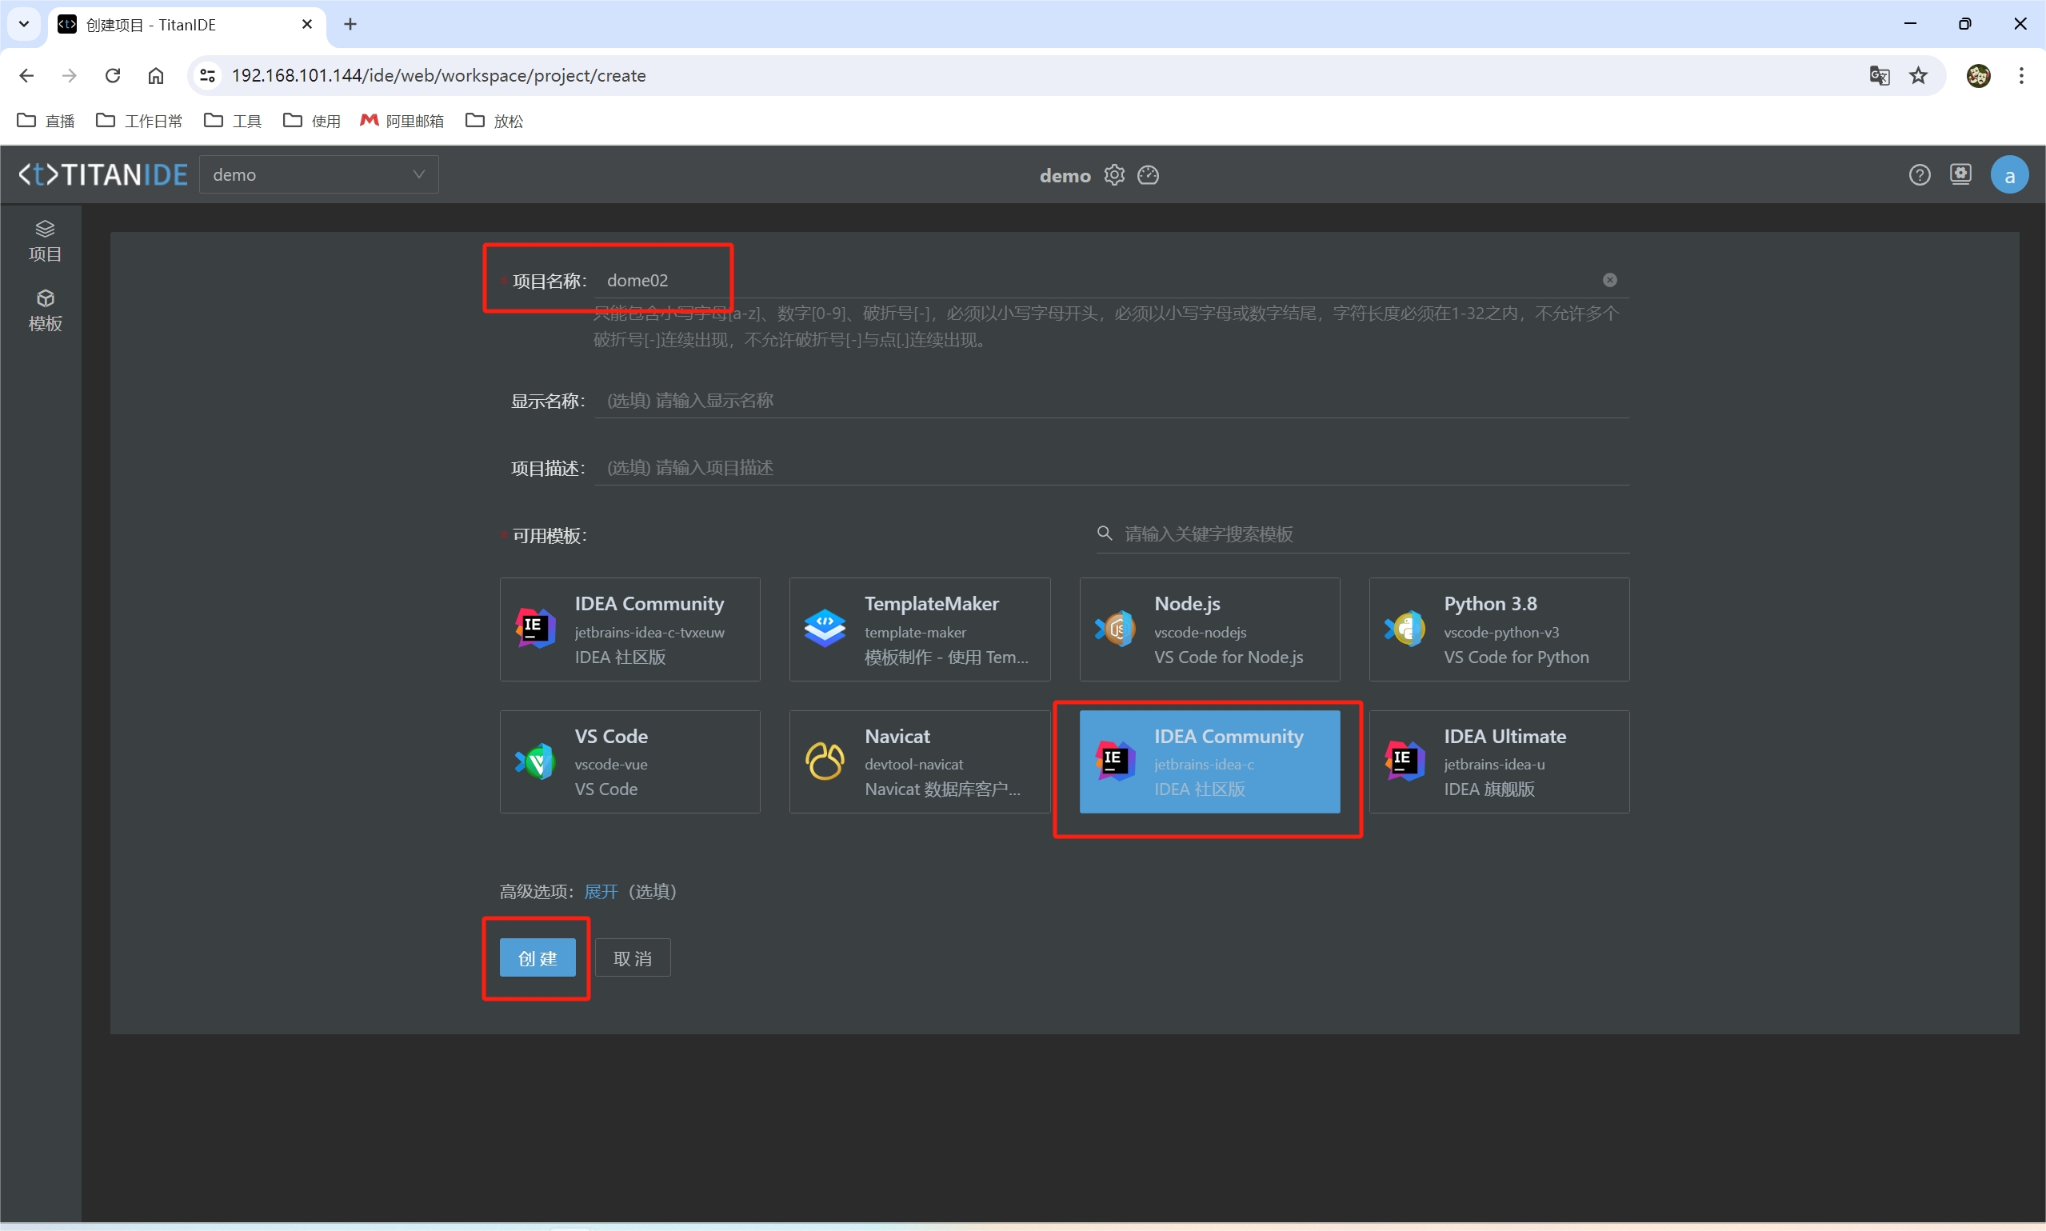
Task: Go to 模板 in the left sidebar
Action: coord(45,311)
